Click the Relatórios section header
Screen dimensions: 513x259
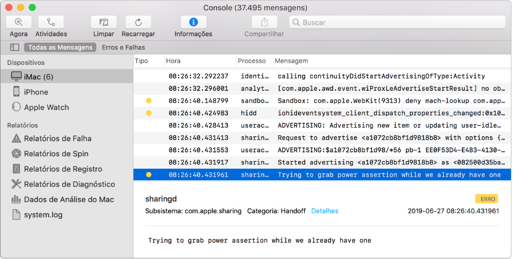click(x=23, y=125)
